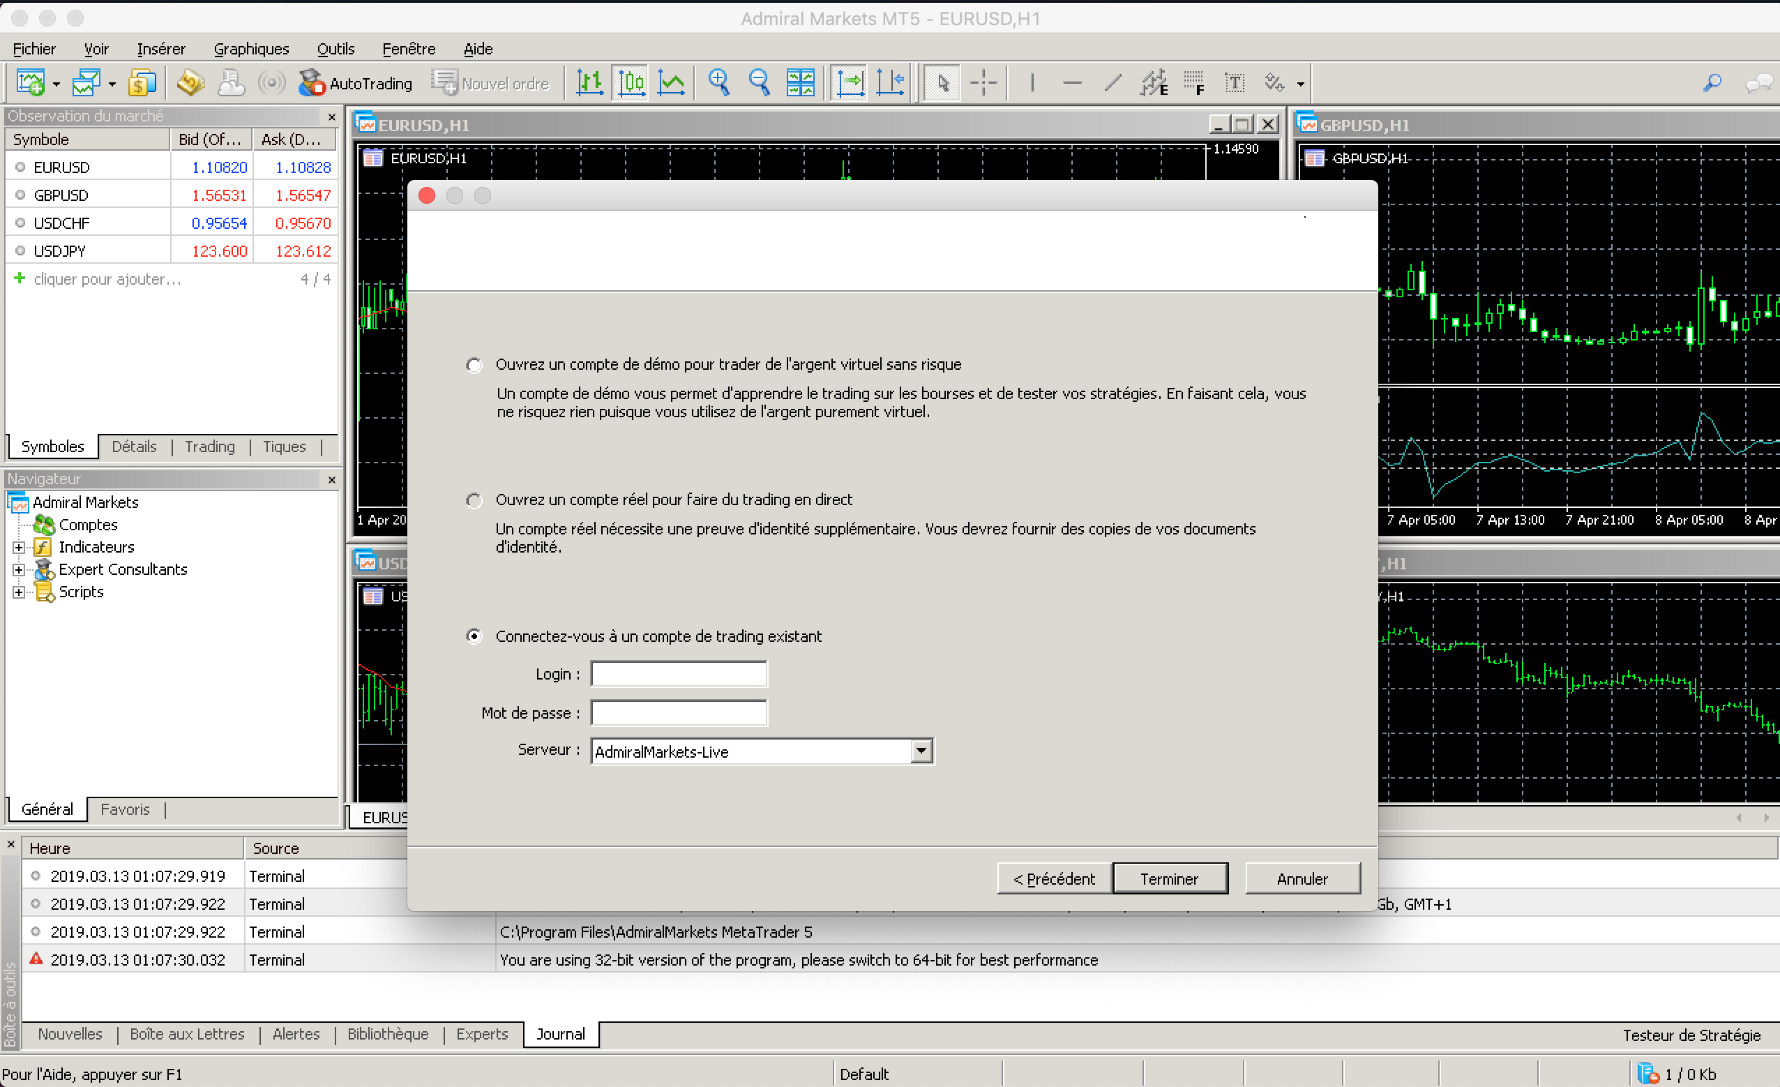Click the AutoTrading button
The width and height of the screenshot is (1780, 1087).
coord(356,83)
